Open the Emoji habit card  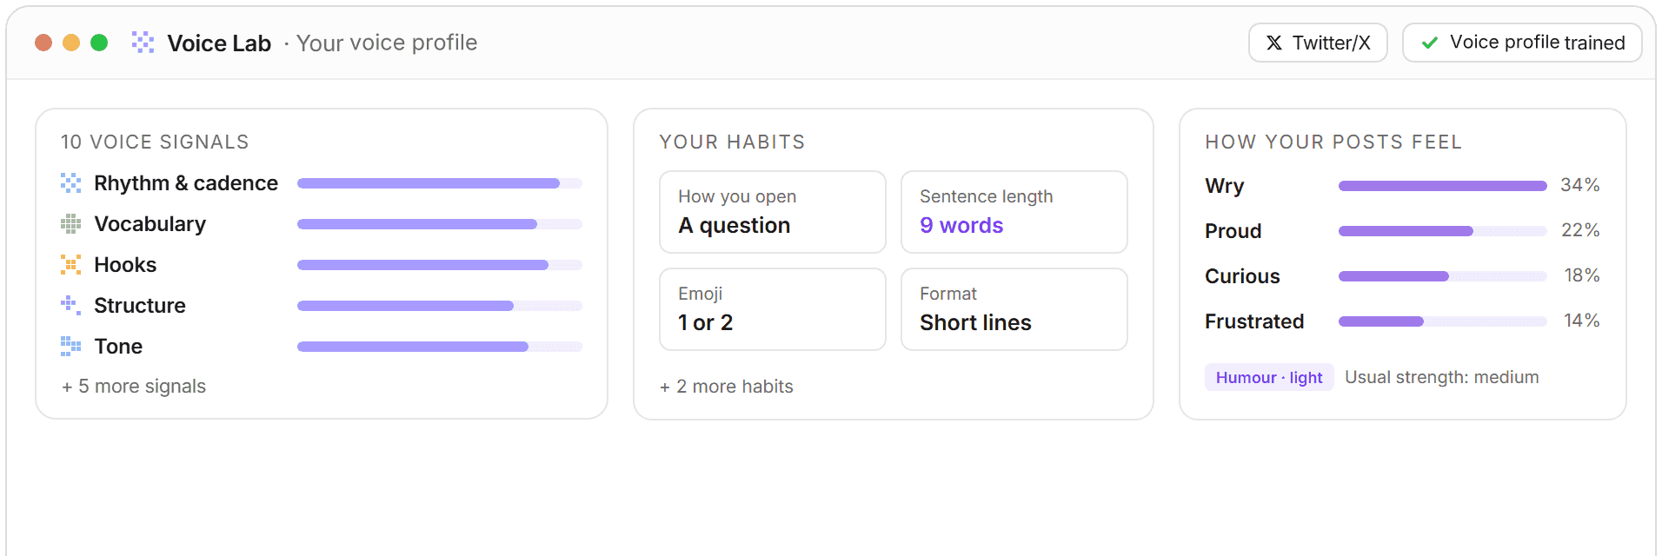click(x=773, y=309)
